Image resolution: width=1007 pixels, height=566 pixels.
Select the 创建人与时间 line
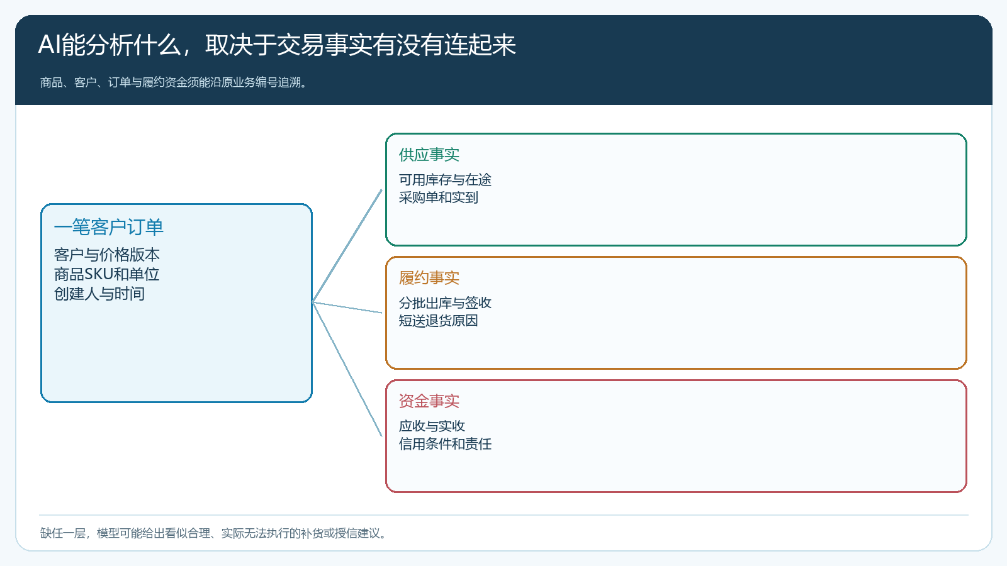99,294
